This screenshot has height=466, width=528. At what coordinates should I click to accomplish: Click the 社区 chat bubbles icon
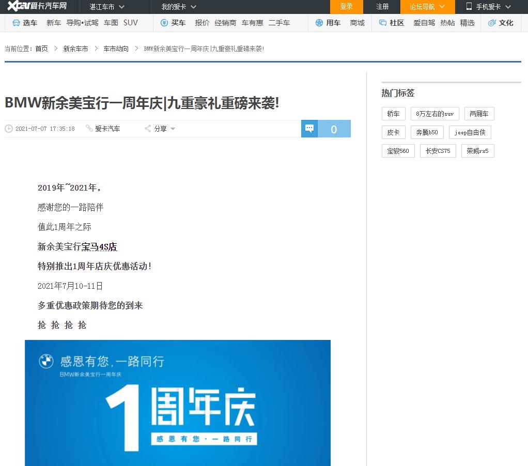382,23
